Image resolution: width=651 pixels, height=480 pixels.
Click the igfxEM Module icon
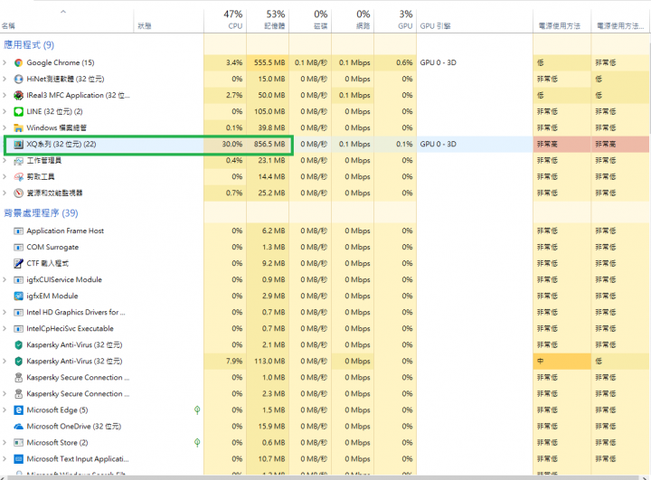18,296
